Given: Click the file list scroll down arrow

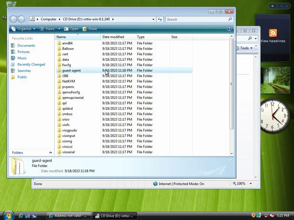Looking at the screenshot, I should (232, 154).
